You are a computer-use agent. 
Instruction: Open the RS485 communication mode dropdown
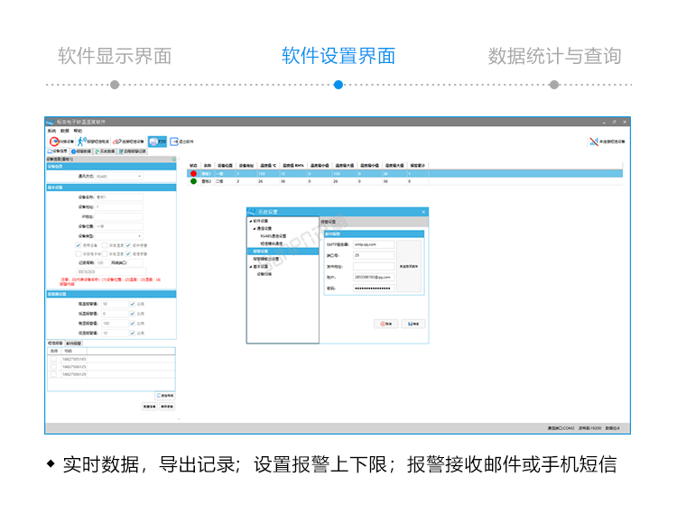point(139,177)
